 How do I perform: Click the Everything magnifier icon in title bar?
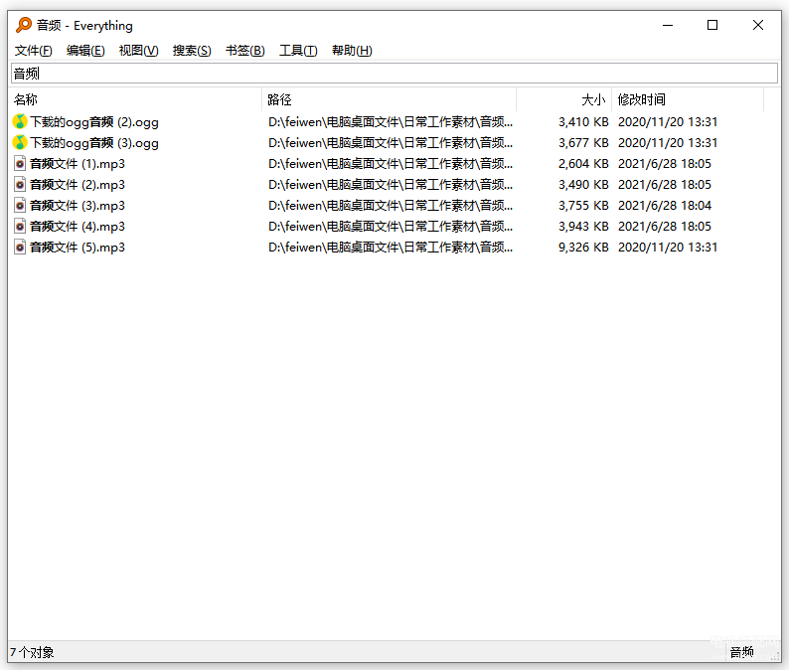[x=24, y=25]
